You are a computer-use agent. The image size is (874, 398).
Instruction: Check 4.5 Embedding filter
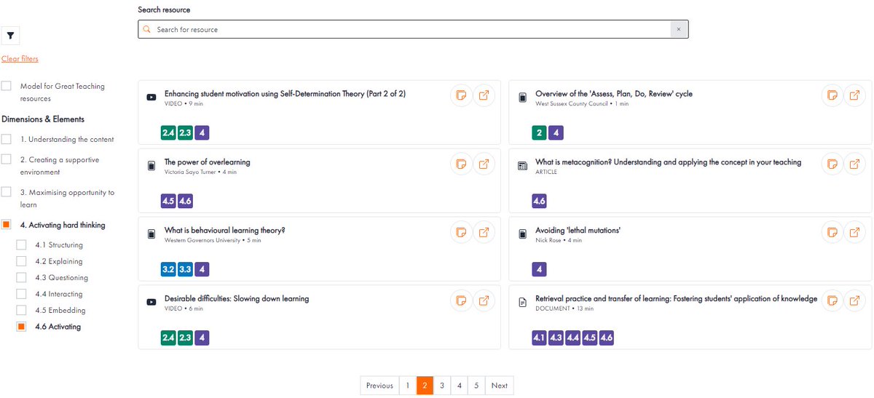click(x=21, y=310)
